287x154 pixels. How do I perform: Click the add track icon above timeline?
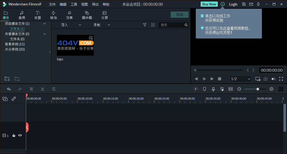pos(5,99)
